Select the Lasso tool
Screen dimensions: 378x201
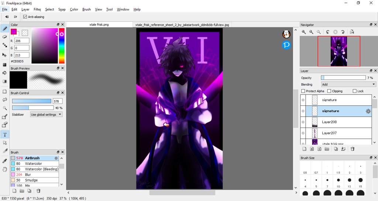tap(4, 100)
